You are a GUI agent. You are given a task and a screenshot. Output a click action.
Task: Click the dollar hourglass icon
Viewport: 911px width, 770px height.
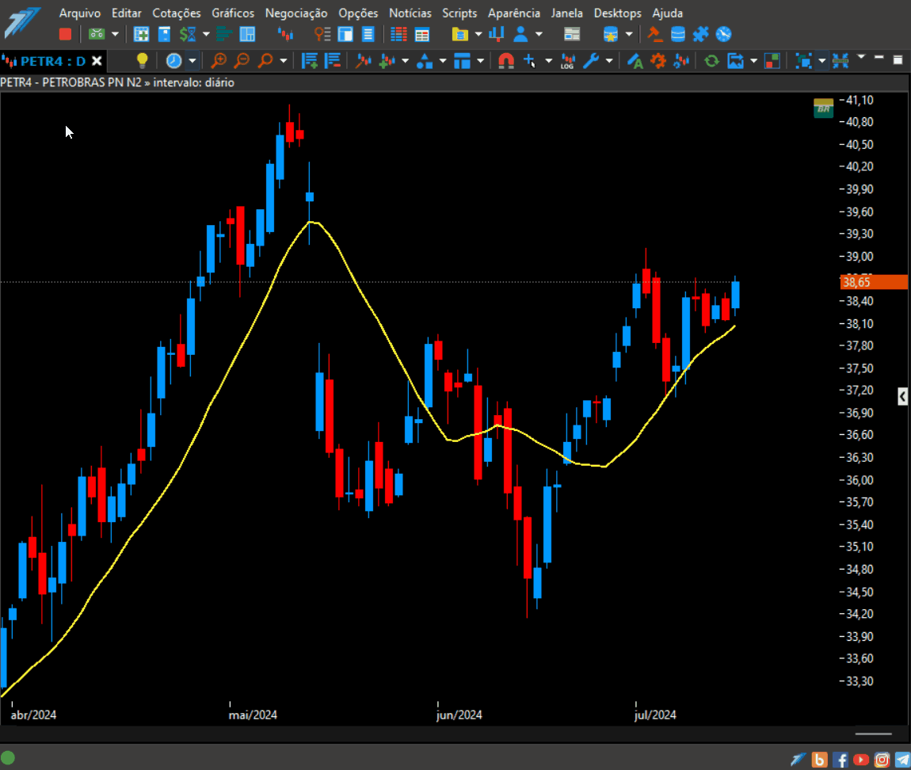click(x=188, y=34)
